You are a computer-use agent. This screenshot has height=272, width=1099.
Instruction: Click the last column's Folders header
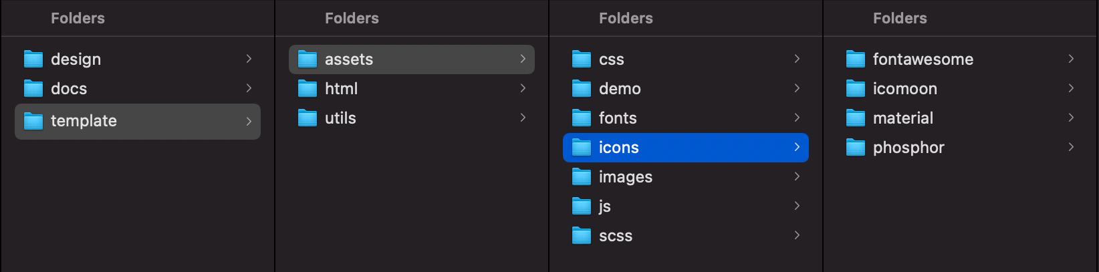click(900, 18)
